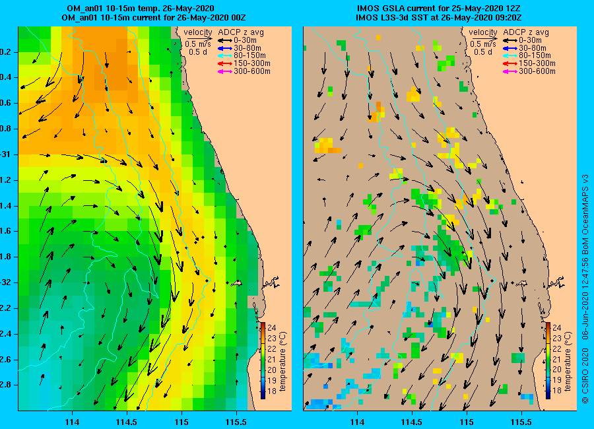Click 'ADCP z avg' label on right map

tap(526, 32)
